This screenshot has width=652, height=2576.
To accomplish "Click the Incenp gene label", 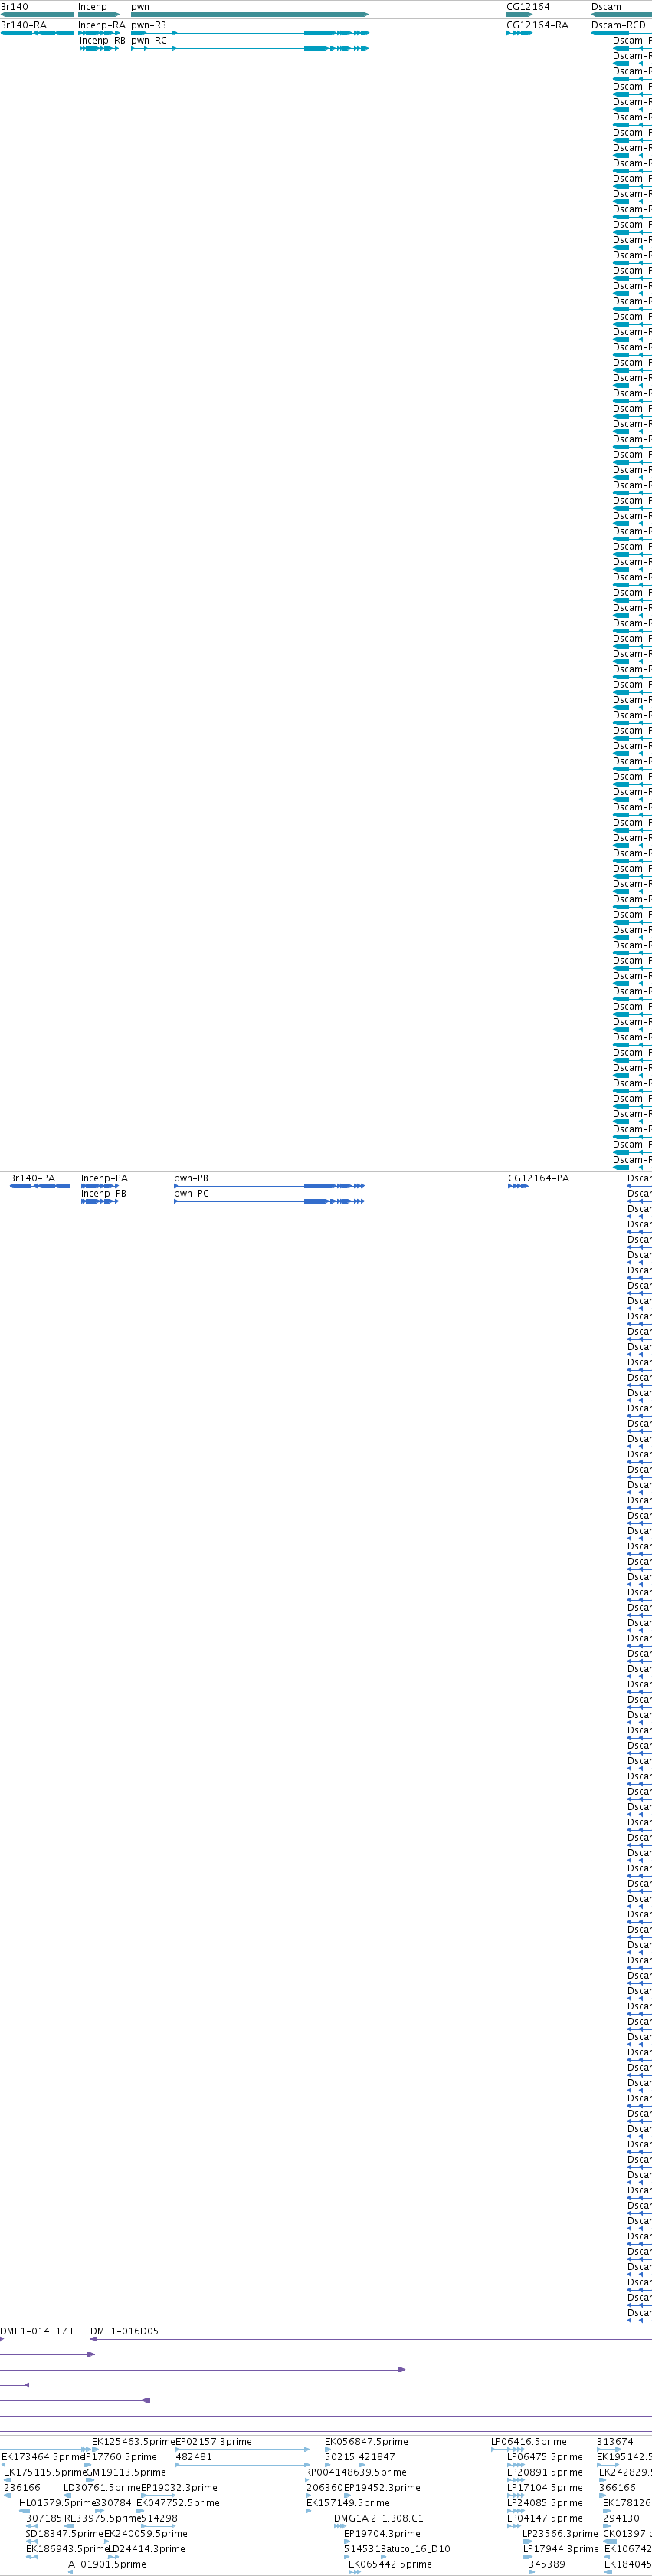I will click(x=92, y=7).
